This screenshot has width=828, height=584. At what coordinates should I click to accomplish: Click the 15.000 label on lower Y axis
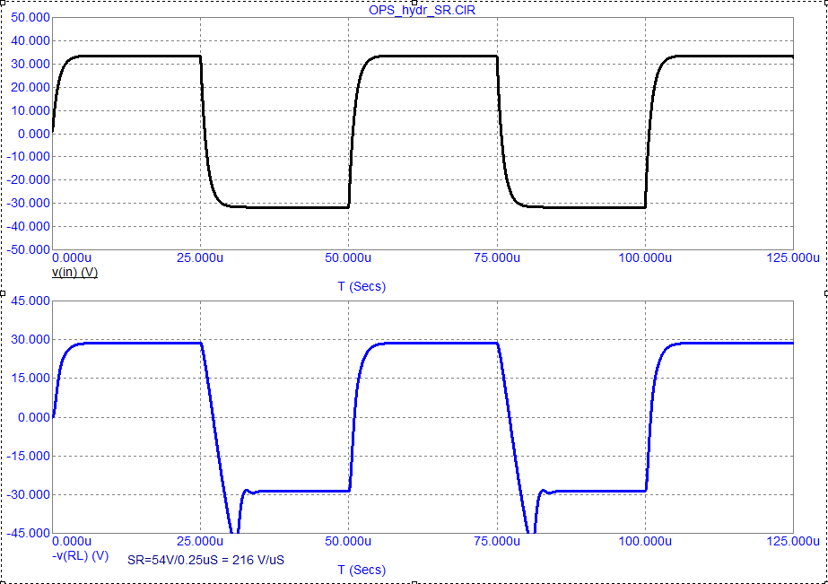[31, 378]
